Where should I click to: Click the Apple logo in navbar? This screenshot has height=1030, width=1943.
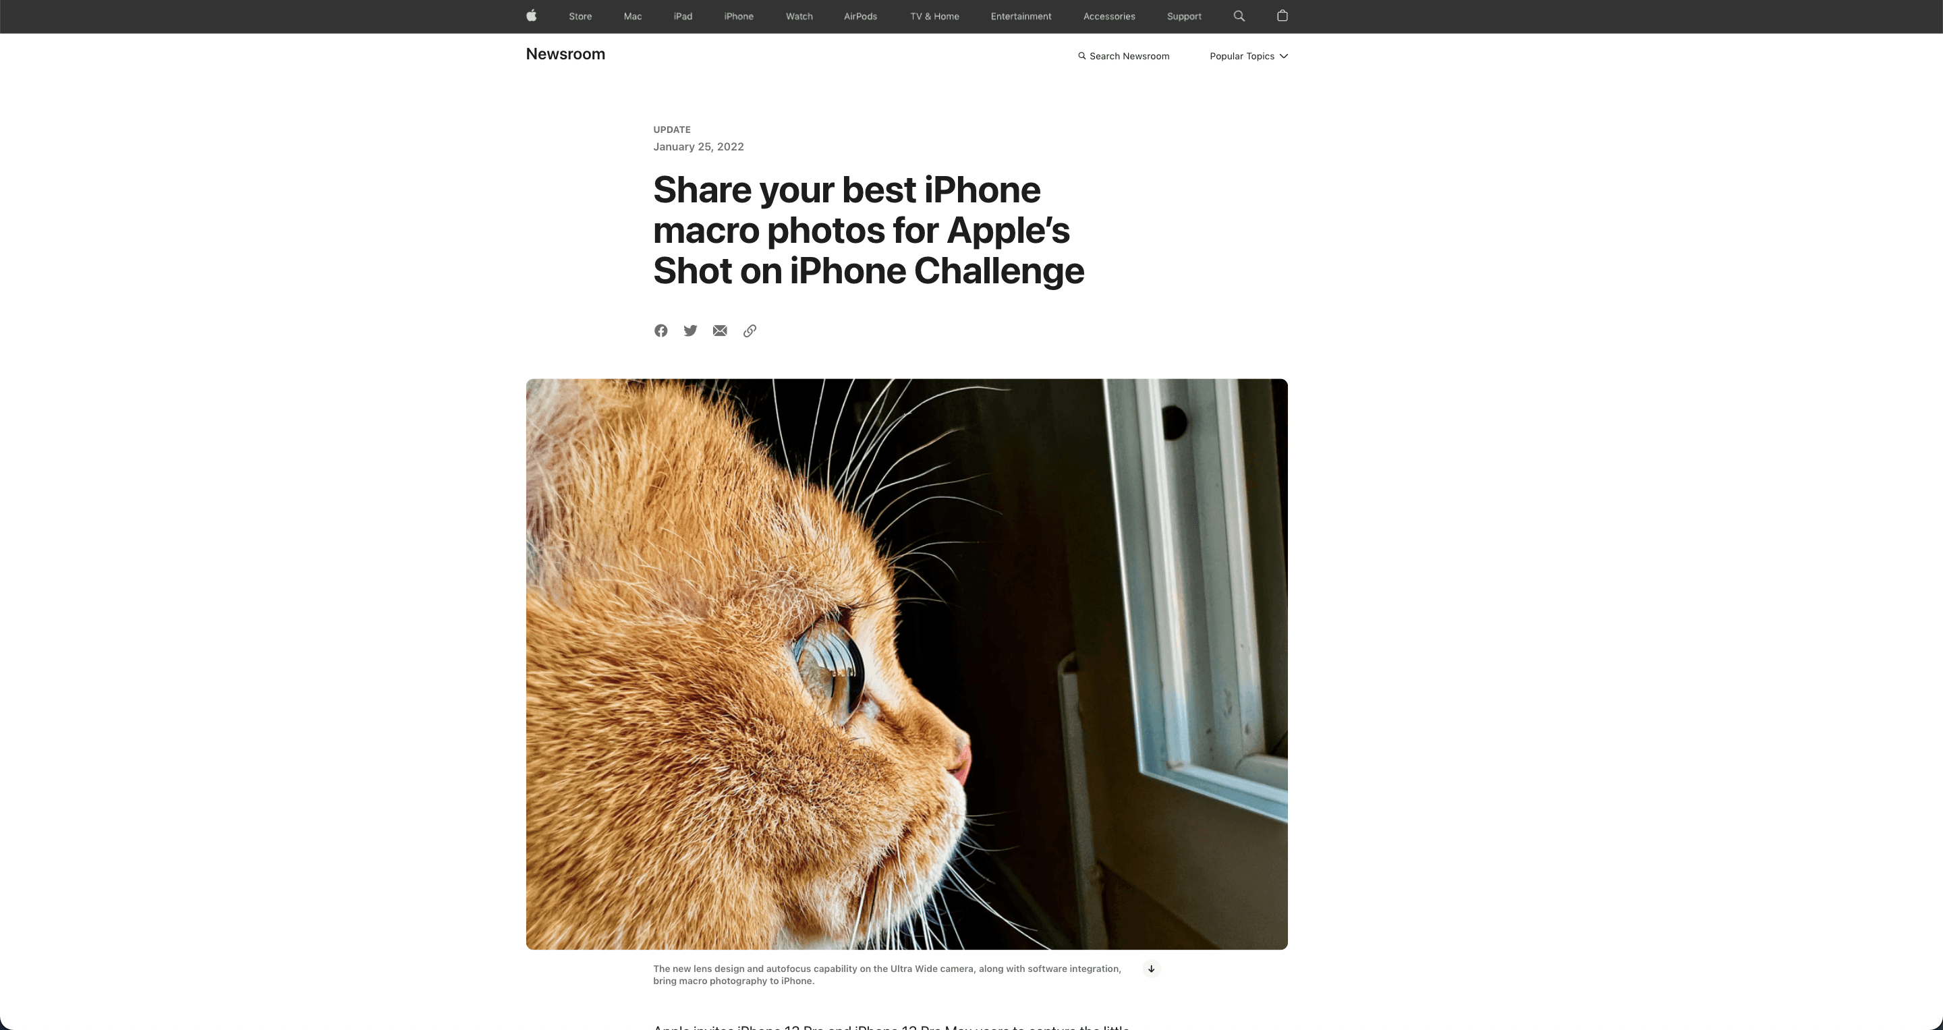pos(532,16)
